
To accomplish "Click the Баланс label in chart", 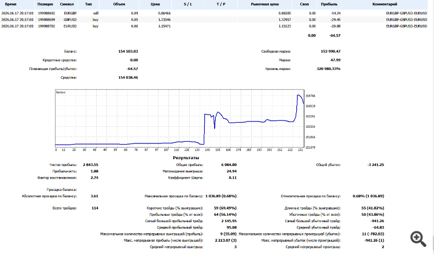I will [x=61, y=92].
